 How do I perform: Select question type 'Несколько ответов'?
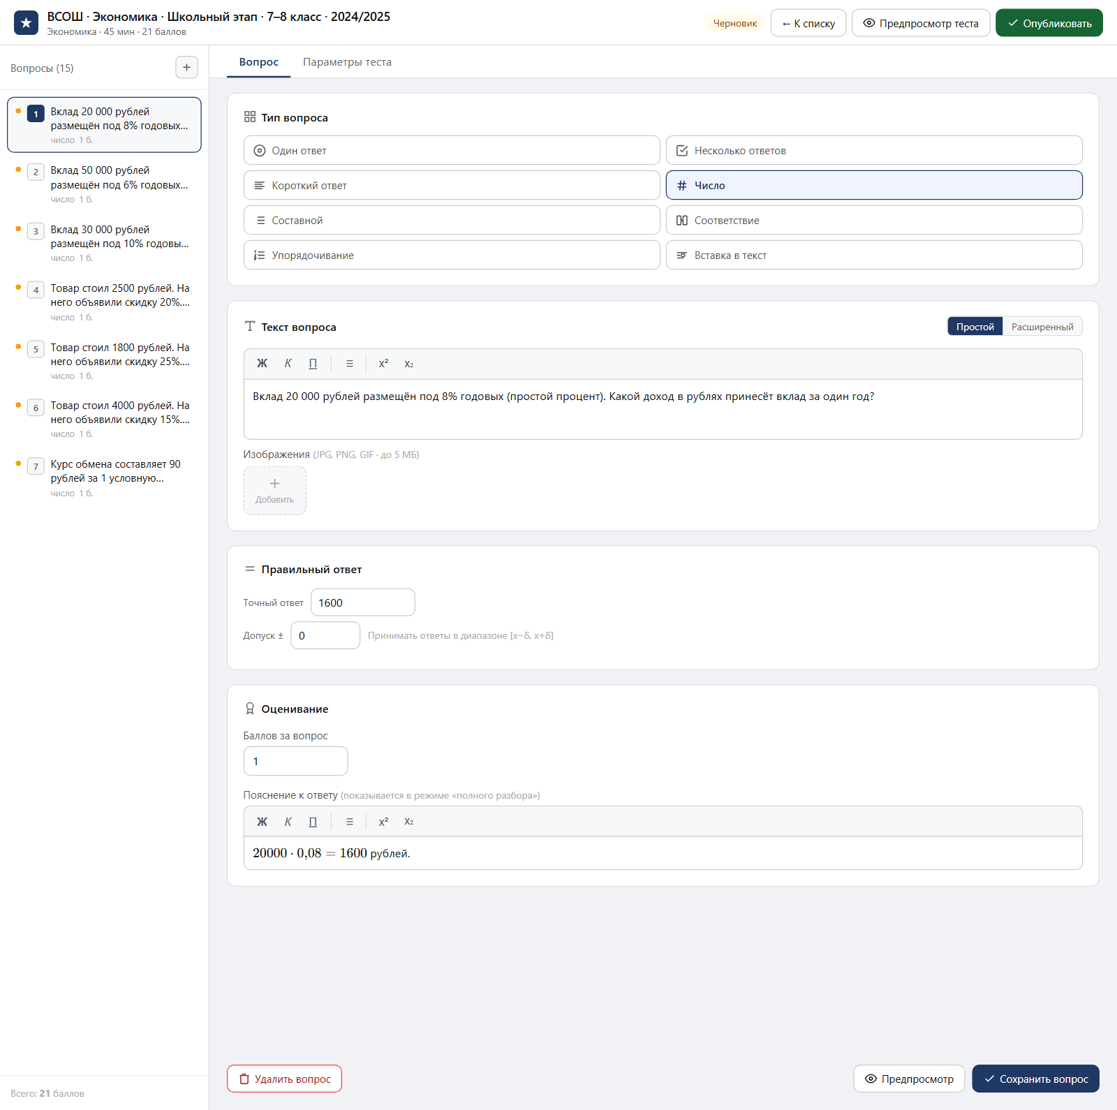pyautogui.click(x=874, y=150)
